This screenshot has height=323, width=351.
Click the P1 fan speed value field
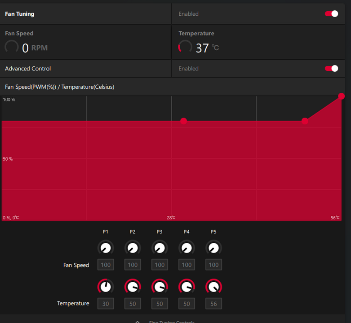click(x=106, y=265)
